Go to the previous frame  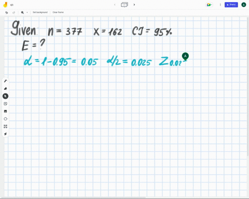click(115, 5)
